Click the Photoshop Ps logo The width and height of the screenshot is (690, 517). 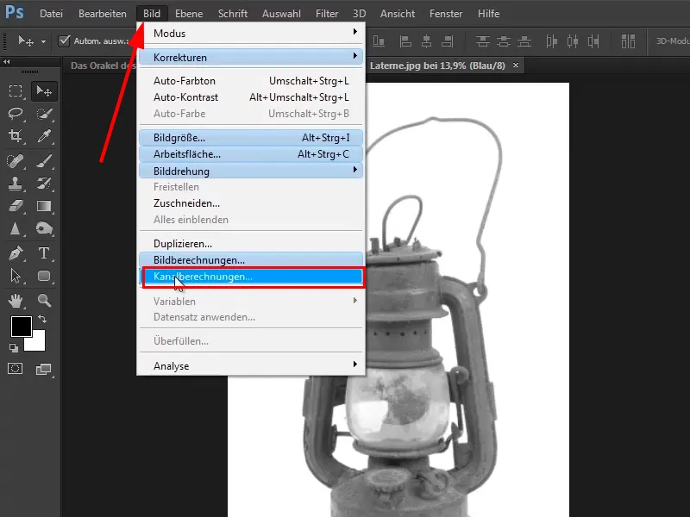click(14, 13)
